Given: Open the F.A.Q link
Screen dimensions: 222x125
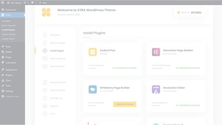Looking at the screenshot, I should (x=52, y=114).
